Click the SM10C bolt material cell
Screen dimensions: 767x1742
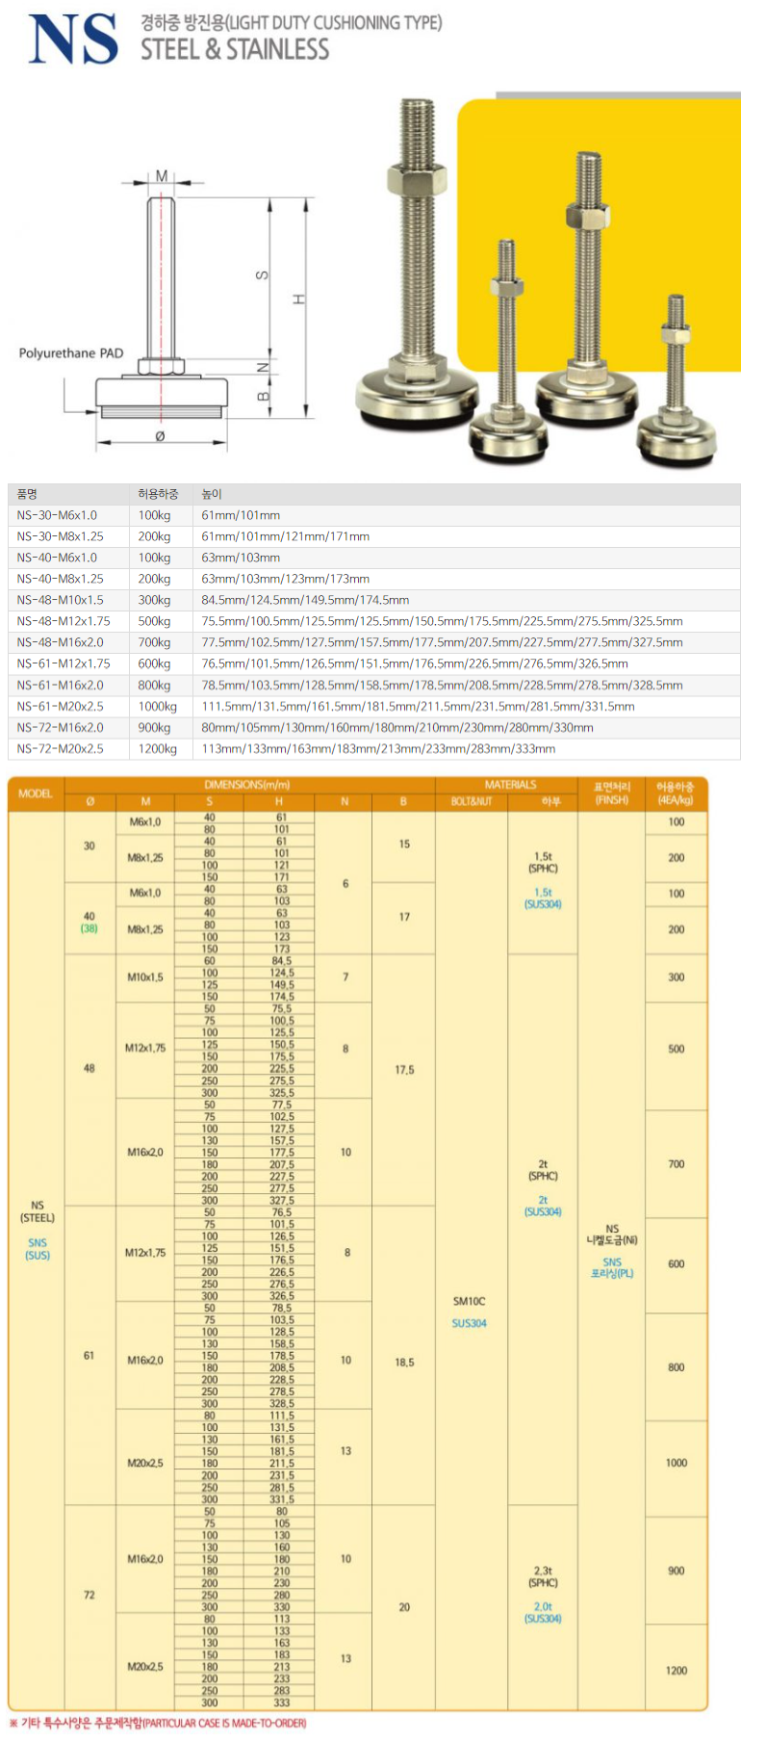[x=470, y=1301]
